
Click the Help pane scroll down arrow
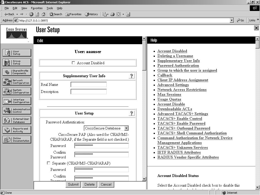[257, 187]
